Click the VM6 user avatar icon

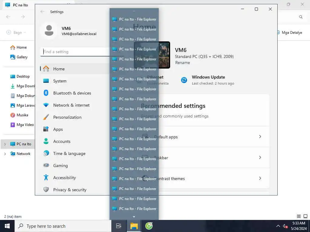tap(49, 31)
